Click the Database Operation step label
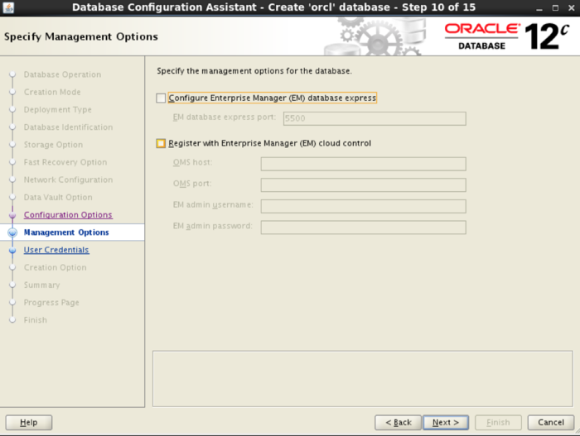This screenshot has width=580, height=436. 62,74
